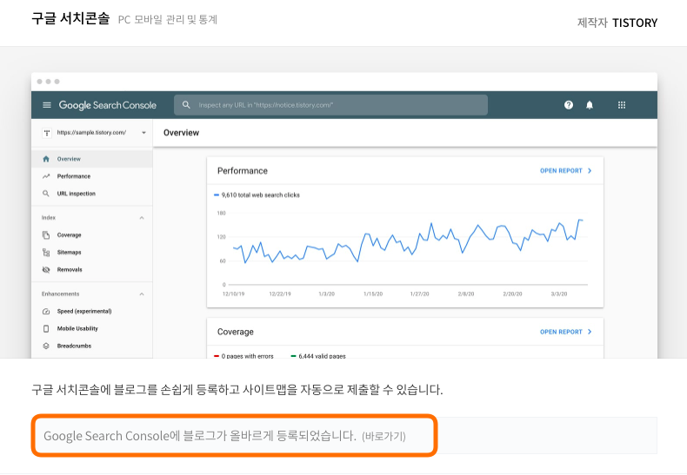Select Sitemaps in the sidebar

pos(92,253)
